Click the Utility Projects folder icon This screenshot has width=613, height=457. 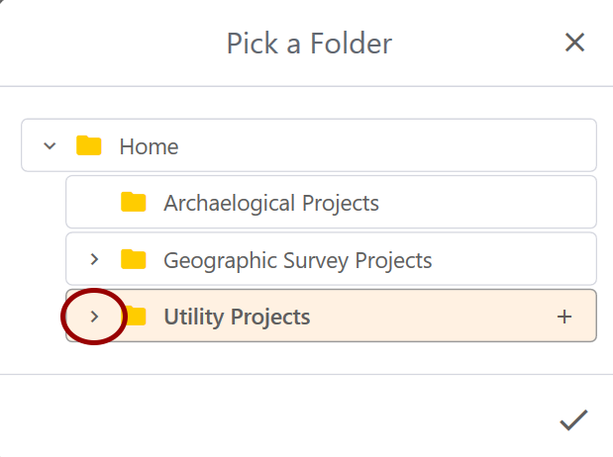[136, 317]
